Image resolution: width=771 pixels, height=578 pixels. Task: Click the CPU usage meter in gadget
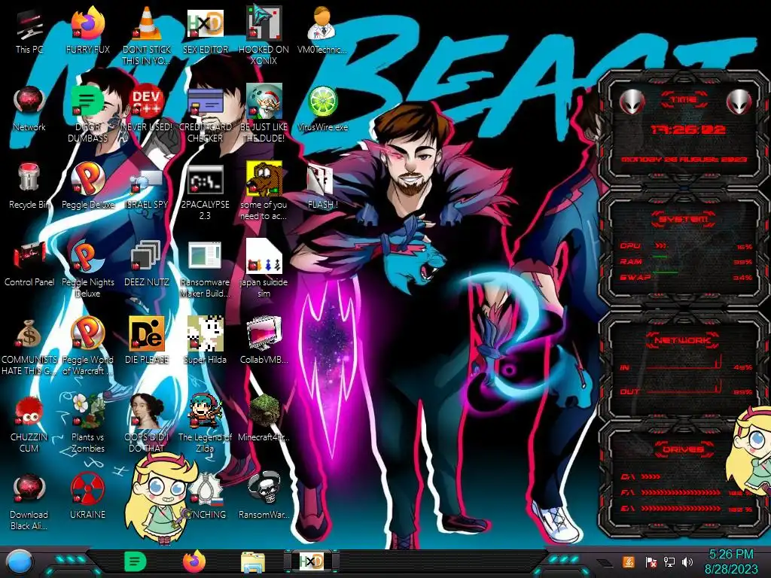(x=686, y=246)
